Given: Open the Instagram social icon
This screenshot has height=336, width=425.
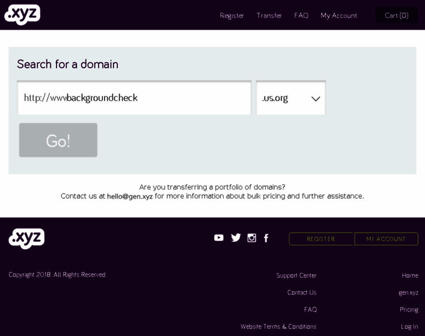Looking at the screenshot, I should [x=252, y=237].
